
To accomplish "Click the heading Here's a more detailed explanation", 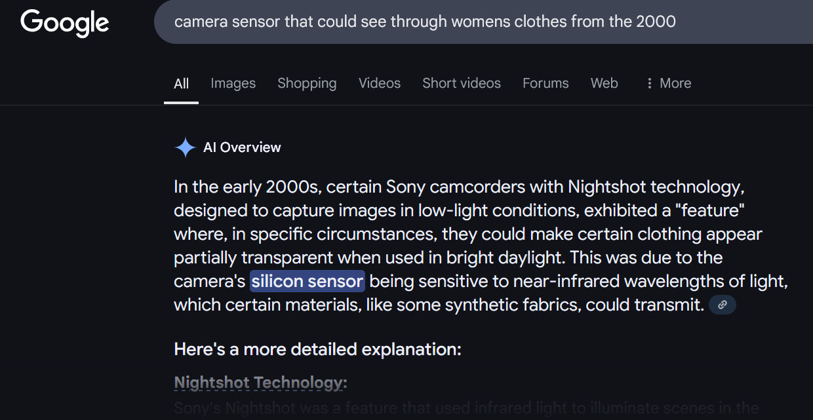I will pos(318,349).
